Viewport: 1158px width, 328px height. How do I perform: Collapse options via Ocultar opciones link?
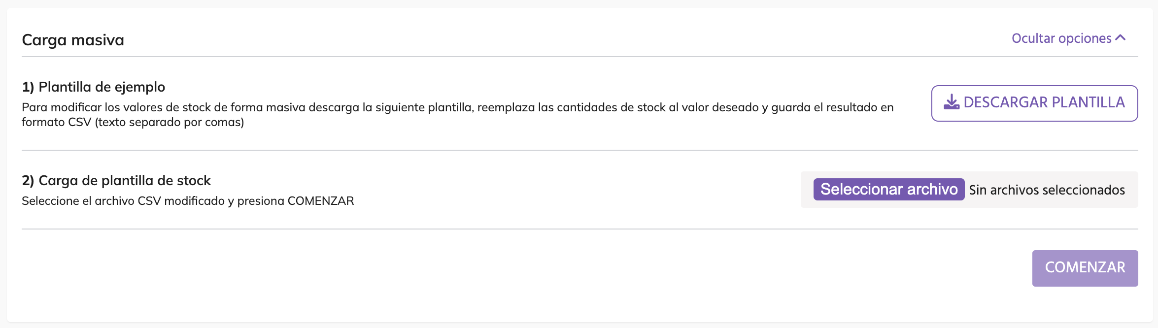pyautogui.click(x=1061, y=38)
